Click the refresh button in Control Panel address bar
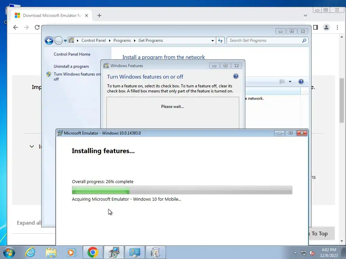The image size is (346, 259). click(220, 40)
